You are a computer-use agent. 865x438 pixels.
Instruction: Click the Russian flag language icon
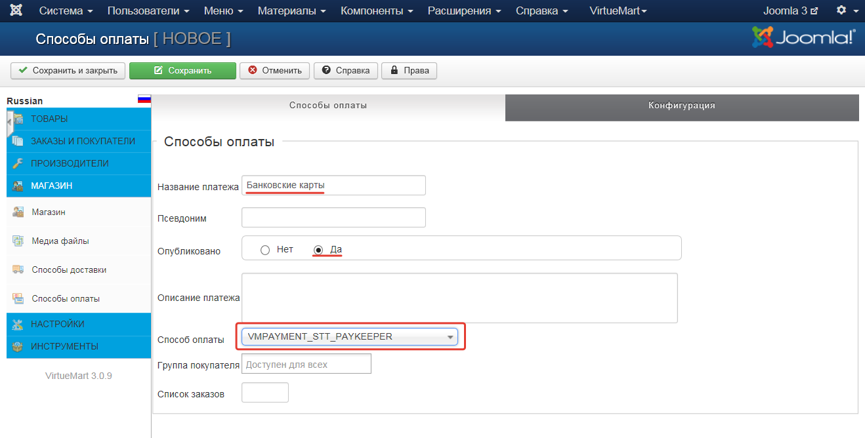pyautogui.click(x=144, y=100)
